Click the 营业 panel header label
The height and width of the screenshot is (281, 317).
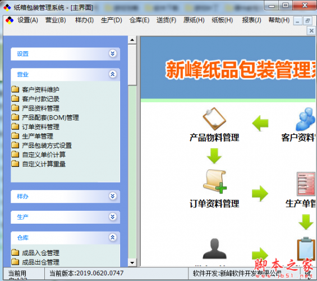(x=22, y=74)
